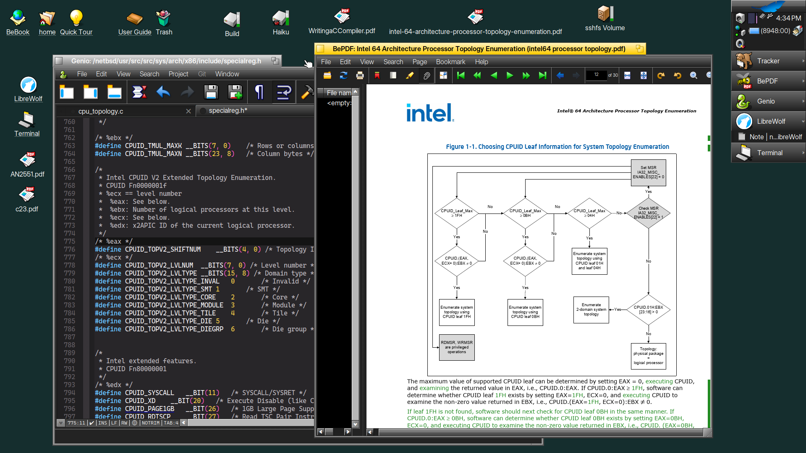
Task: Go back in BePDF page history
Action: 560,75
